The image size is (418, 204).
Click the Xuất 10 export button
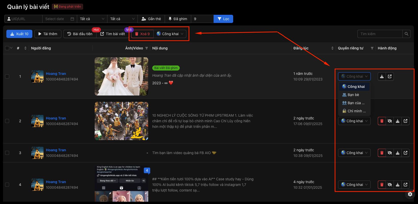coord(19,34)
